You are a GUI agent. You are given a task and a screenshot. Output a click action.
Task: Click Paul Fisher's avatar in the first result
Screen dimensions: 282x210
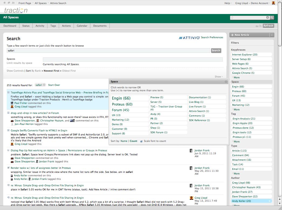point(12,103)
